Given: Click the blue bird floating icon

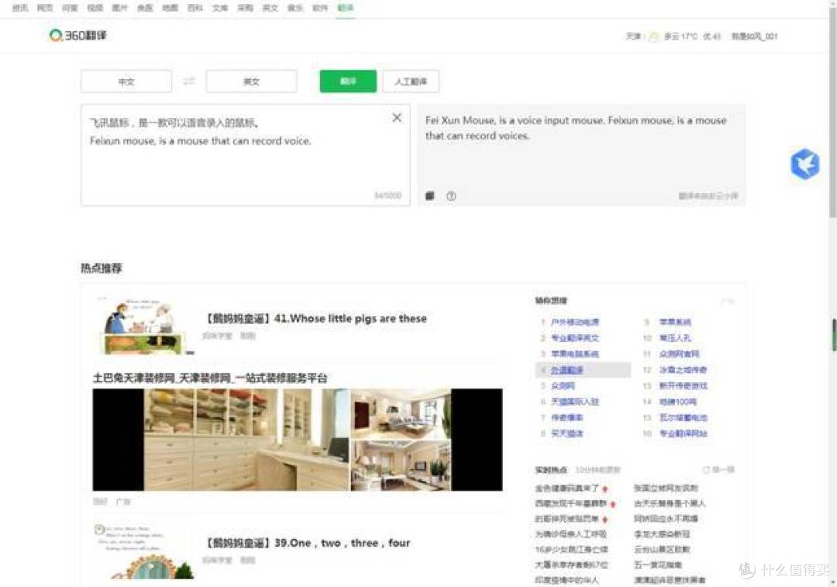Looking at the screenshot, I should coord(804,164).
